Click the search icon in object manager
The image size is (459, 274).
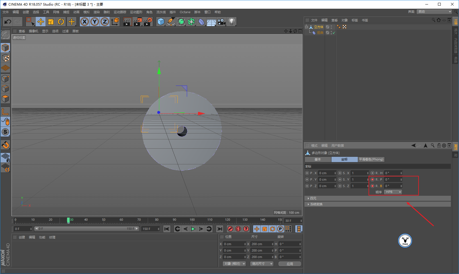tap(433, 20)
